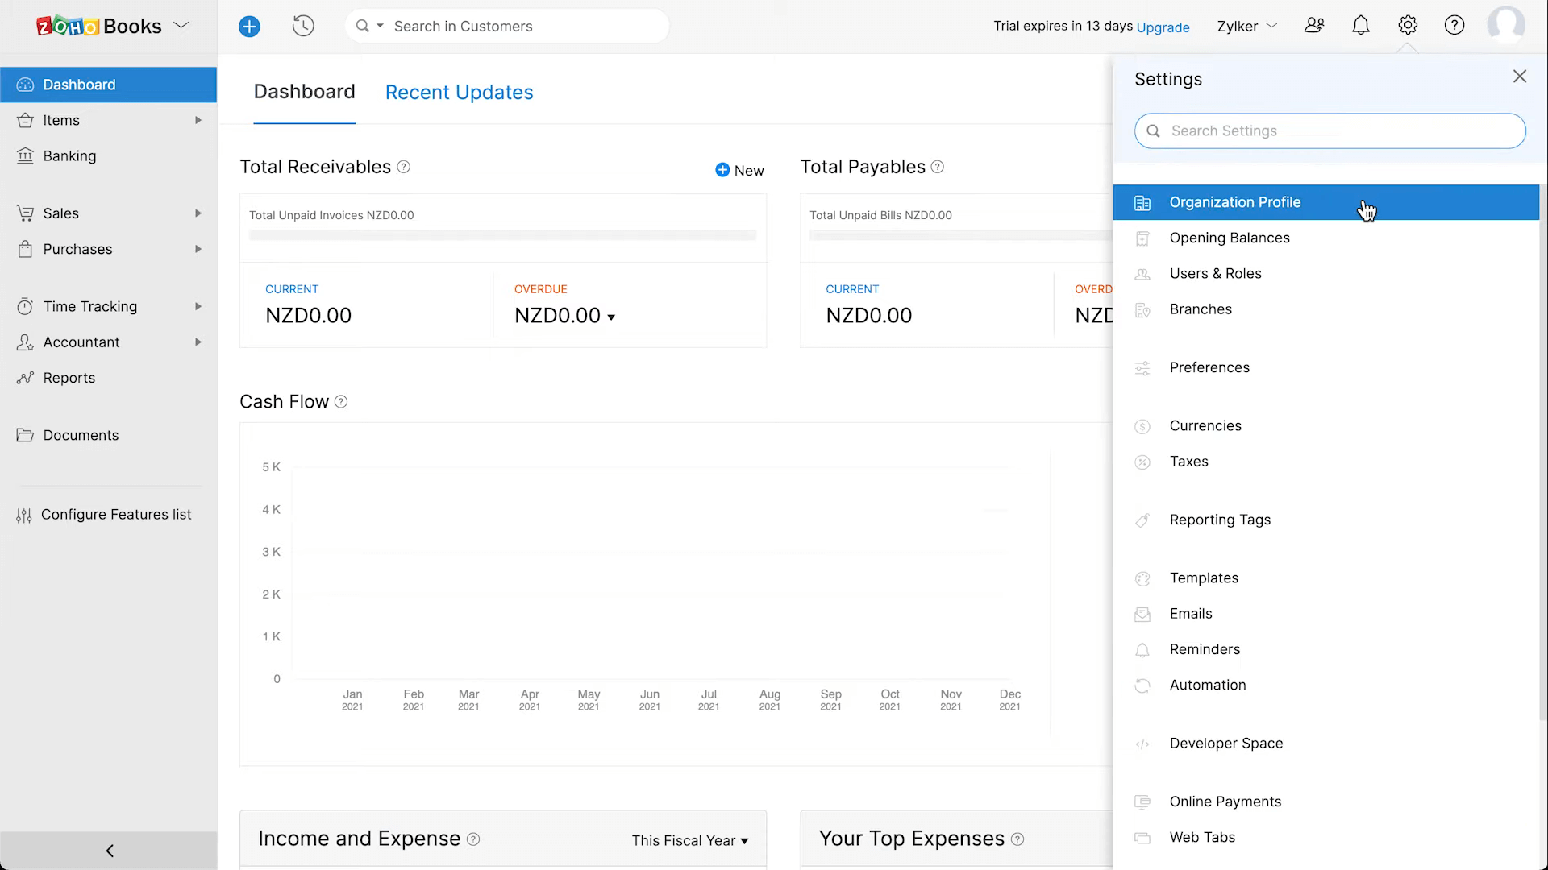Click the Upgrade trial link

point(1162,26)
